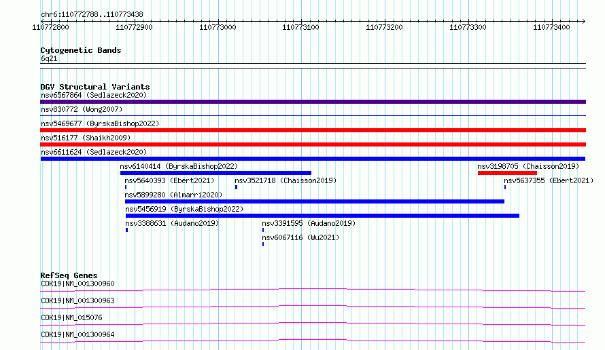Open nsv3521718 (Chaisson2019) label
Image resolution: width=605 pixels, height=350 pixels.
[286, 180]
